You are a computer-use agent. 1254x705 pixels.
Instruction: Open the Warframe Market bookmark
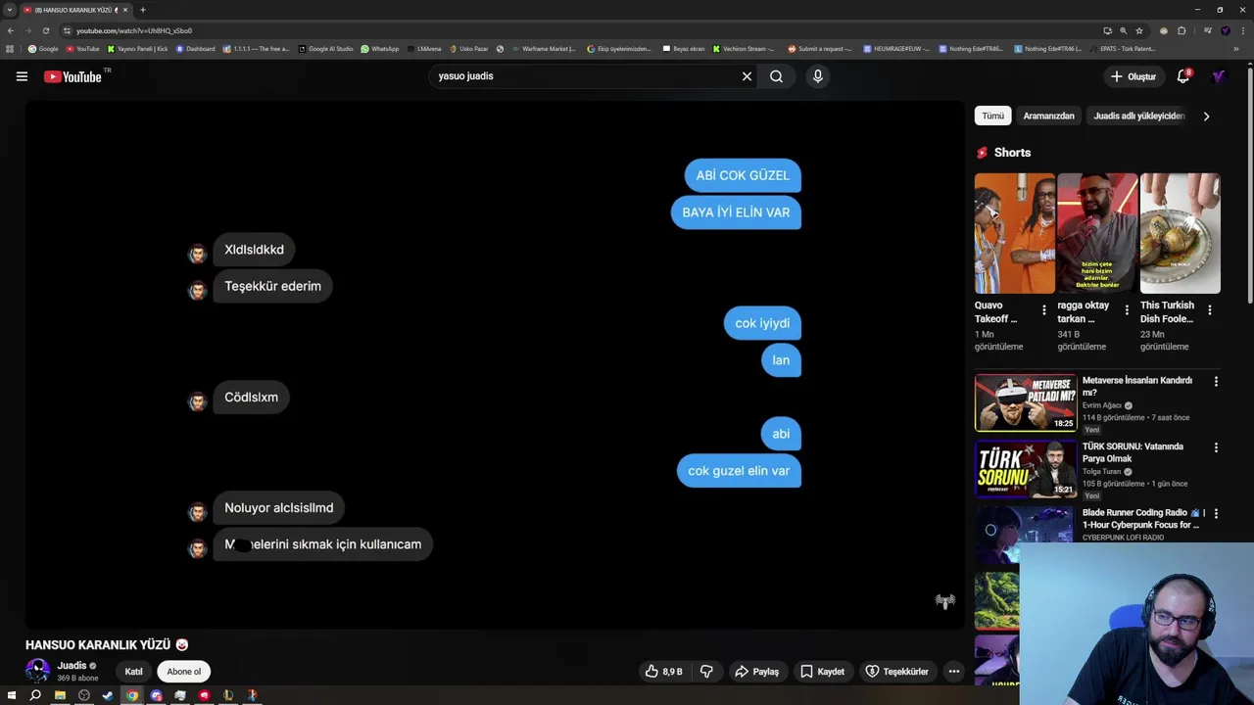[x=543, y=48]
